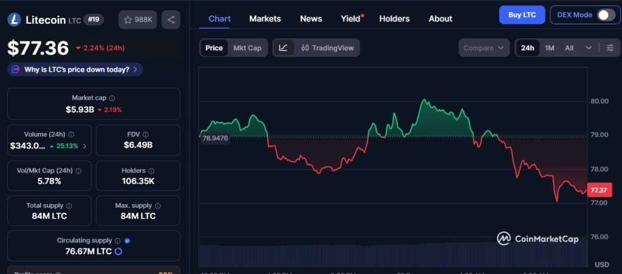The height and width of the screenshot is (274, 622).
Task: Select the line chart icon
Action: click(x=283, y=48)
